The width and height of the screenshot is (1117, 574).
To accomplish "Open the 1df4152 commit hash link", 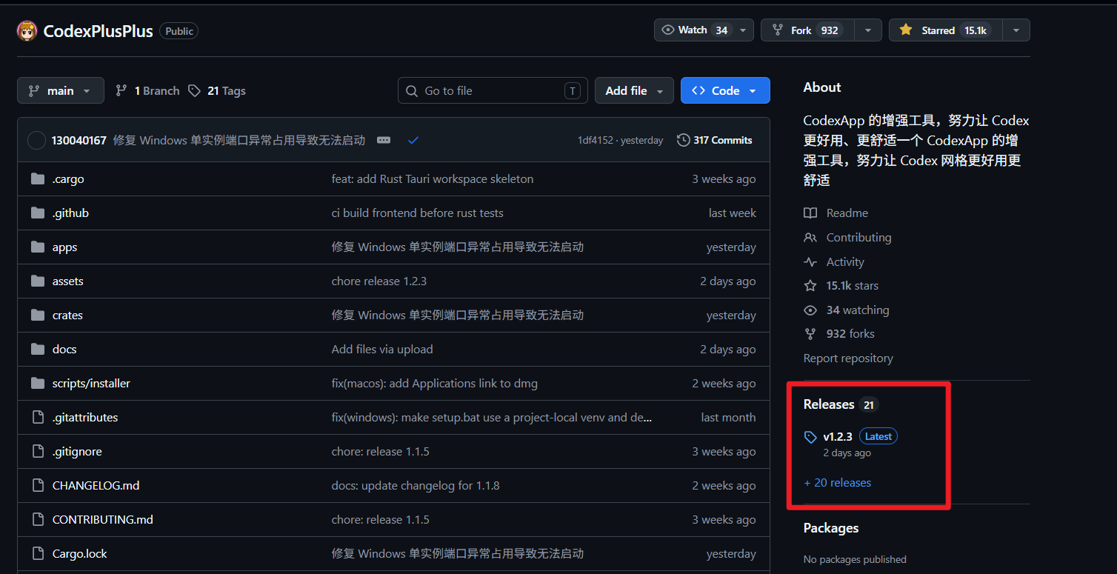I will click(x=596, y=140).
